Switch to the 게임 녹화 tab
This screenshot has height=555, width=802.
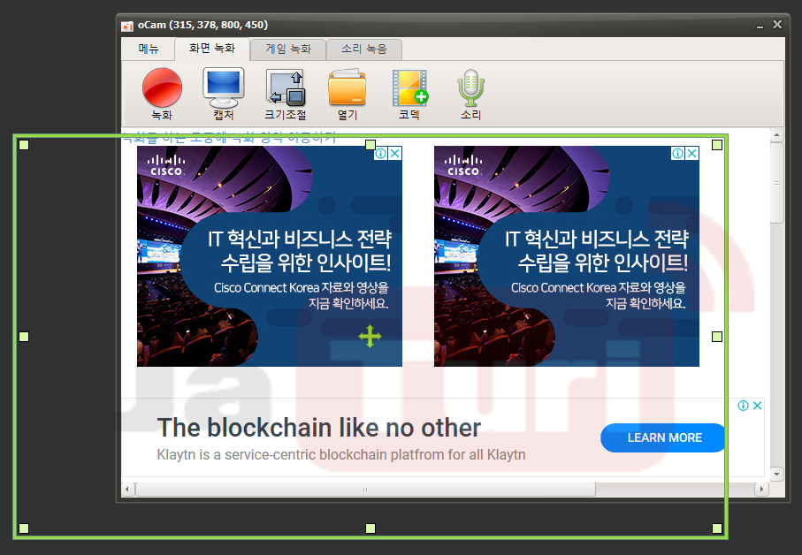pos(288,49)
